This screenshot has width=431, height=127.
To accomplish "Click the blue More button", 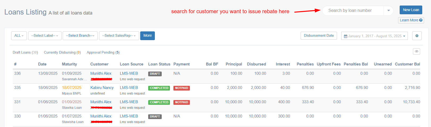I will [147, 36].
